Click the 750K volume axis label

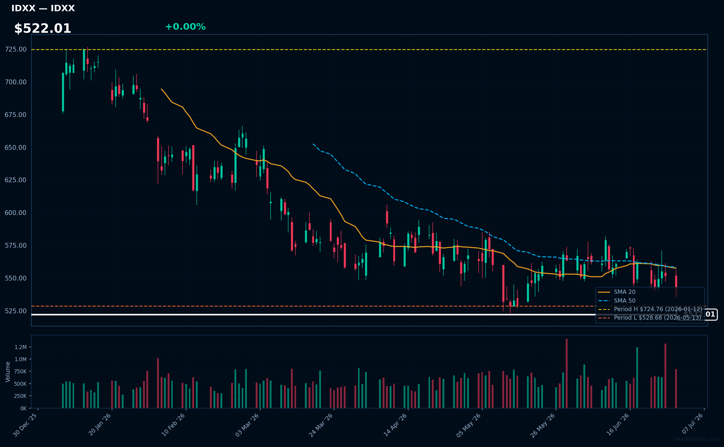coord(20,371)
